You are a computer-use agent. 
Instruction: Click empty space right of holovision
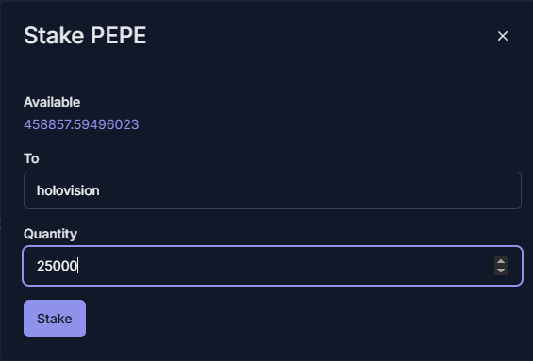306,190
